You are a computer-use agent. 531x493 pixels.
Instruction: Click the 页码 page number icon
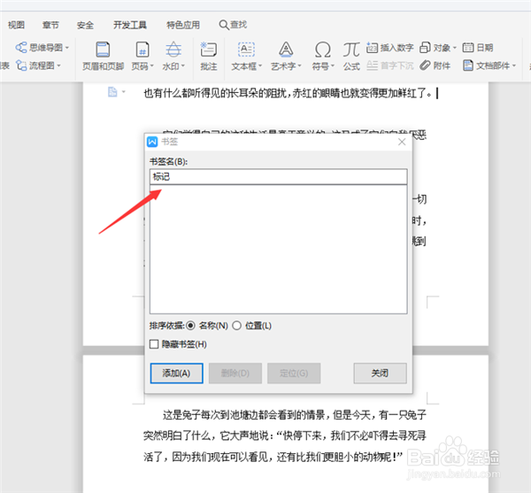click(142, 50)
